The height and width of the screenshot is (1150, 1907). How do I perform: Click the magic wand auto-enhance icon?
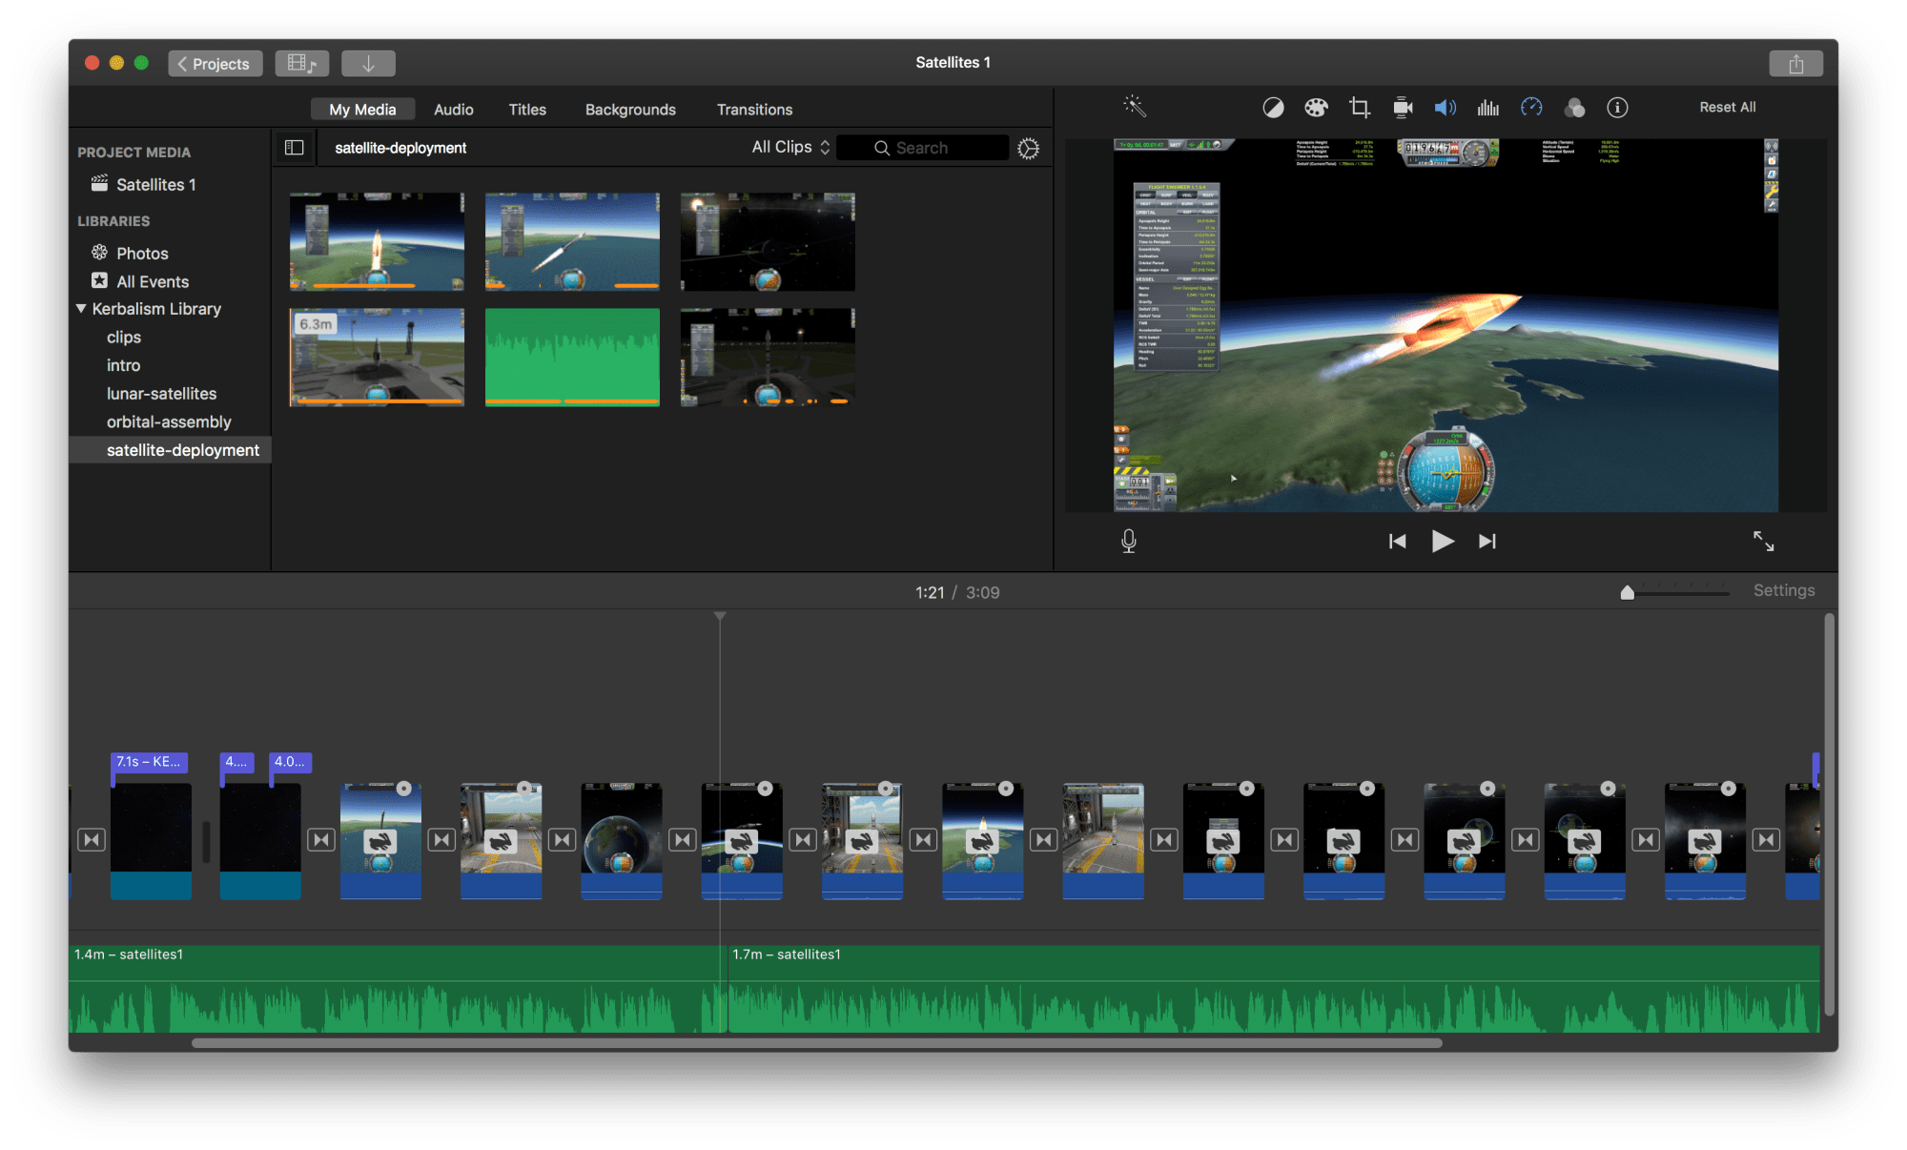coord(1135,107)
